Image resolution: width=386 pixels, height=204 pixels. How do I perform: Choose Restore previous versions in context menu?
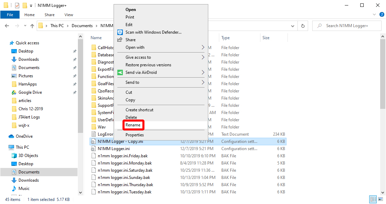(148, 65)
